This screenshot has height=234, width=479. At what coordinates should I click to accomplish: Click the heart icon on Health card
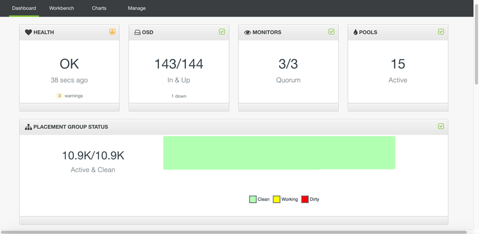[x=28, y=32]
